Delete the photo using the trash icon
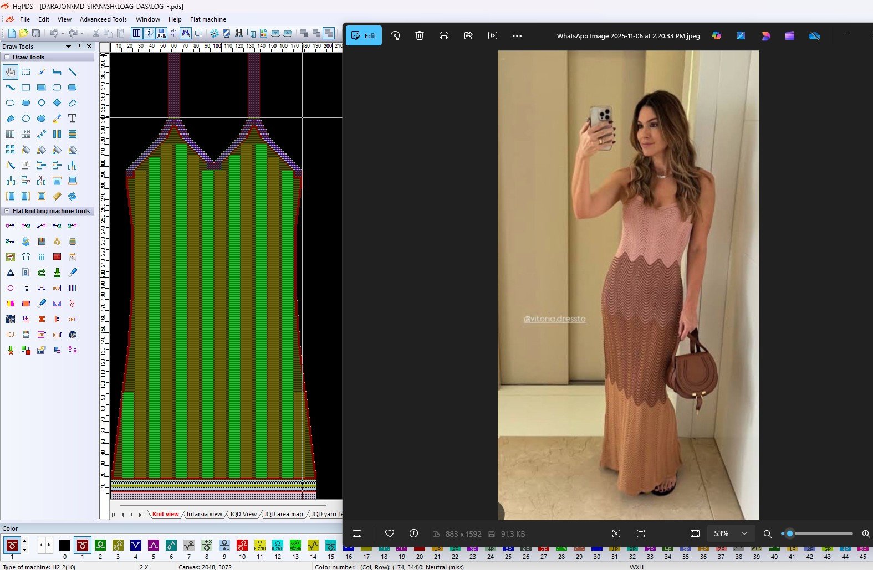This screenshot has height=570, width=873. click(420, 35)
